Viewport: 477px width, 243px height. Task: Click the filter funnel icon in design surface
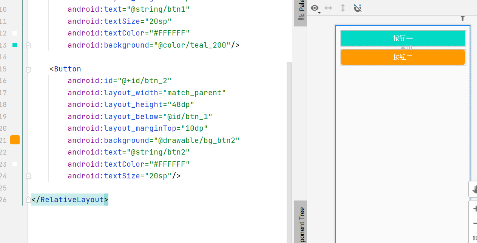462,18
